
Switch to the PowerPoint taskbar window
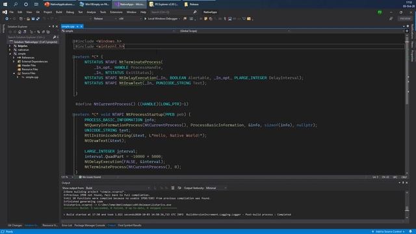pyautogui.click(x=60, y=5)
